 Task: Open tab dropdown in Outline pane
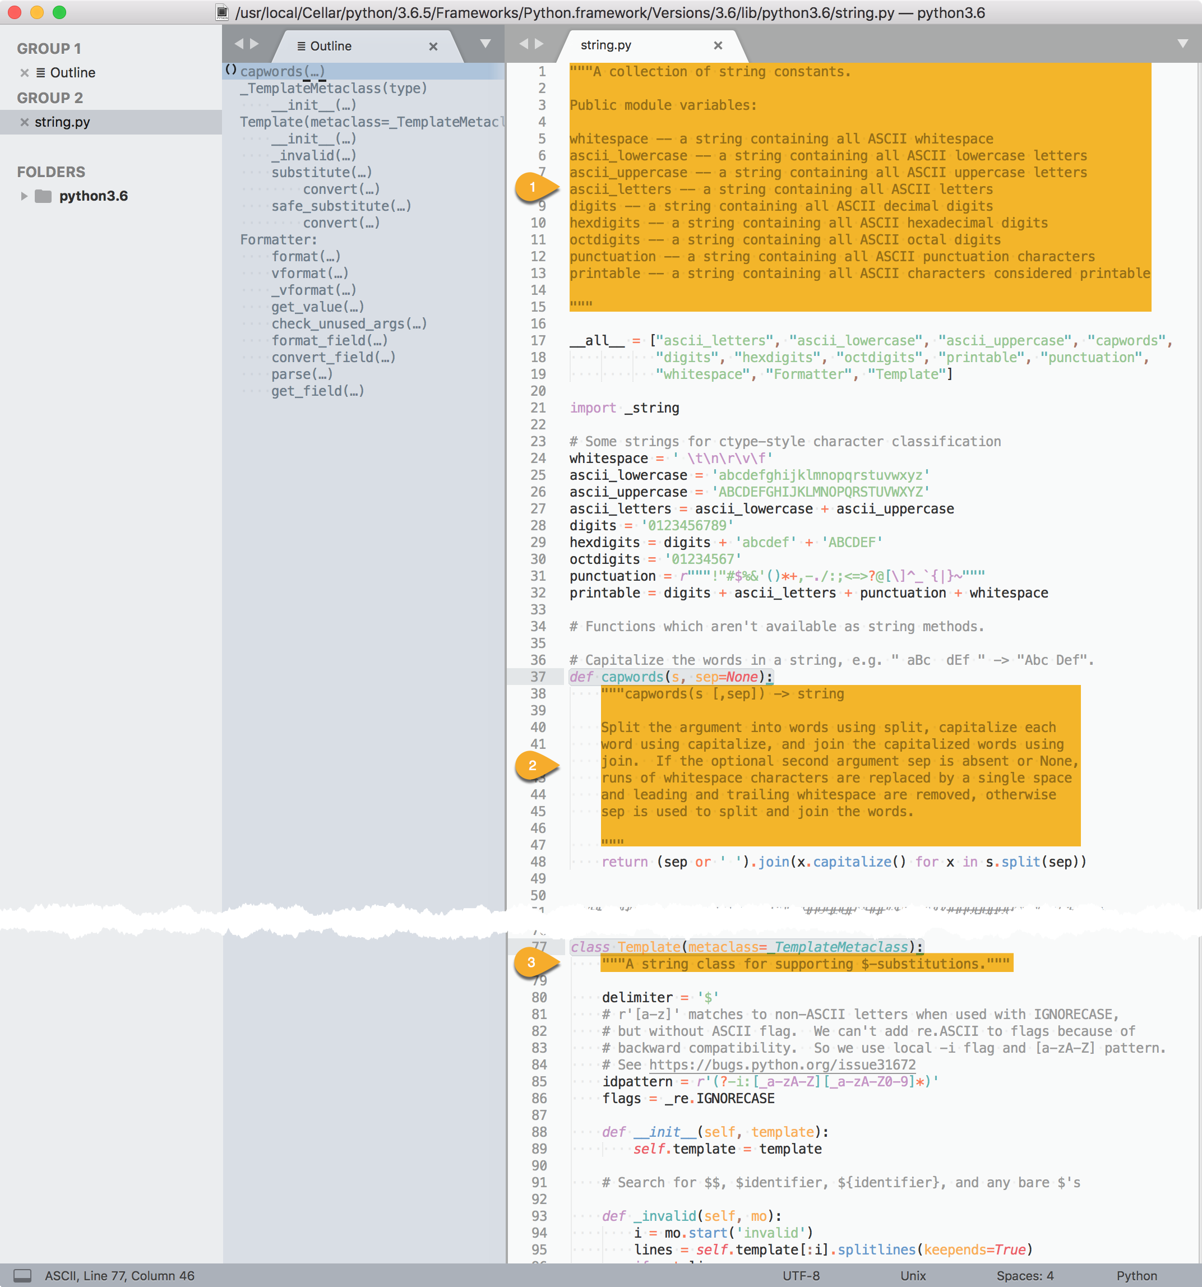485,43
